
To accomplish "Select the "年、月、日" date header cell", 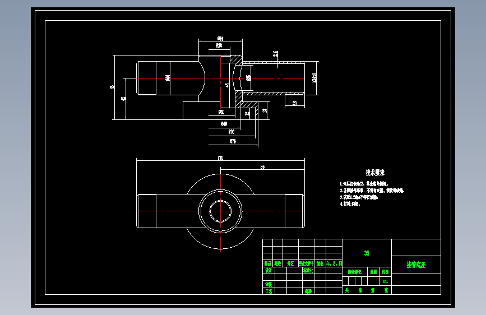I will pos(334,263).
